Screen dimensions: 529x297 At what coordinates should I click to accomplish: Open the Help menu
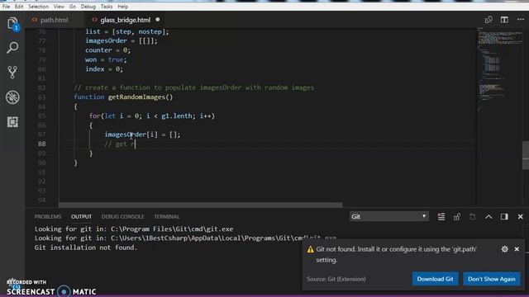pyautogui.click(x=123, y=7)
